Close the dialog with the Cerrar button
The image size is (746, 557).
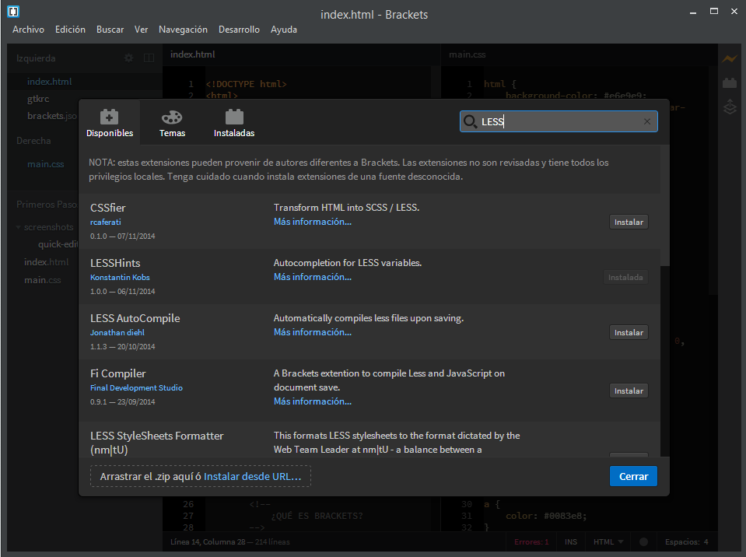tap(633, 477)
